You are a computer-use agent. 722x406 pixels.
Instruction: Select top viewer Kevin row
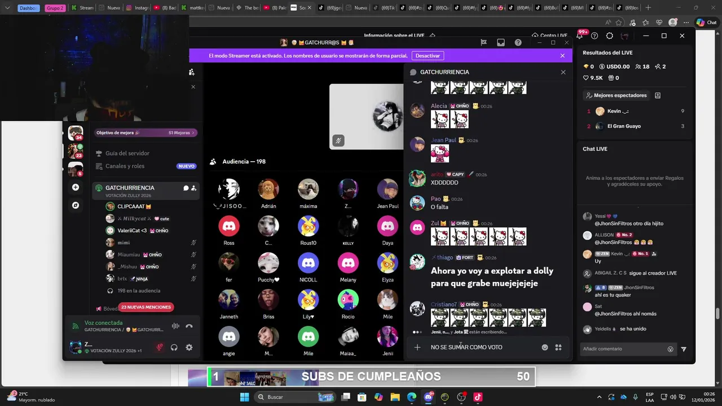coord(636,111)
